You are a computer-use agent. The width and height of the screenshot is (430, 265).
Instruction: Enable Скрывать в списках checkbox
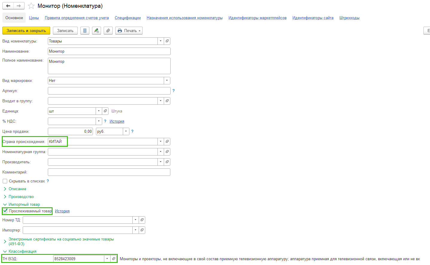pos(5,181)
